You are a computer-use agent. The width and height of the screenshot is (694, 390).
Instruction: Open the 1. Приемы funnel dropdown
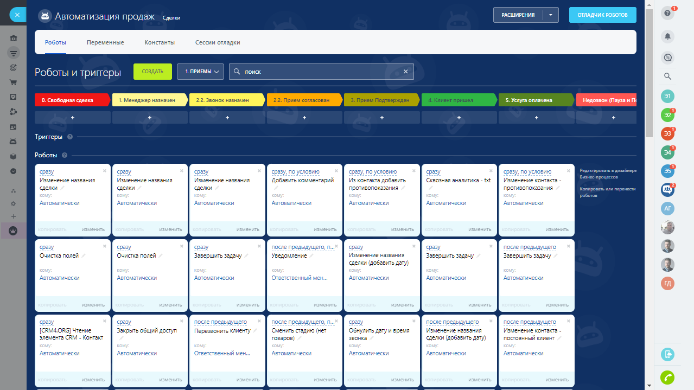tap(200, 72)
